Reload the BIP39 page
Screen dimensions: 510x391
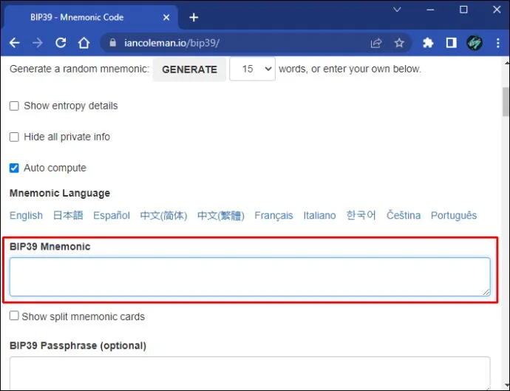61,43
